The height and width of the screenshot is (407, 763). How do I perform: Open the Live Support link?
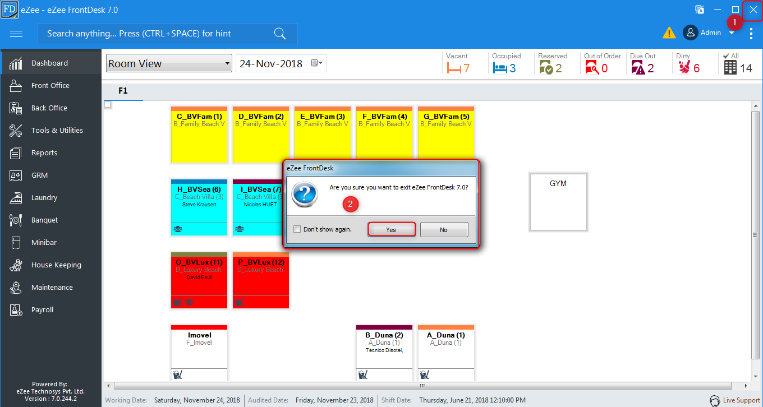[741, 400]
